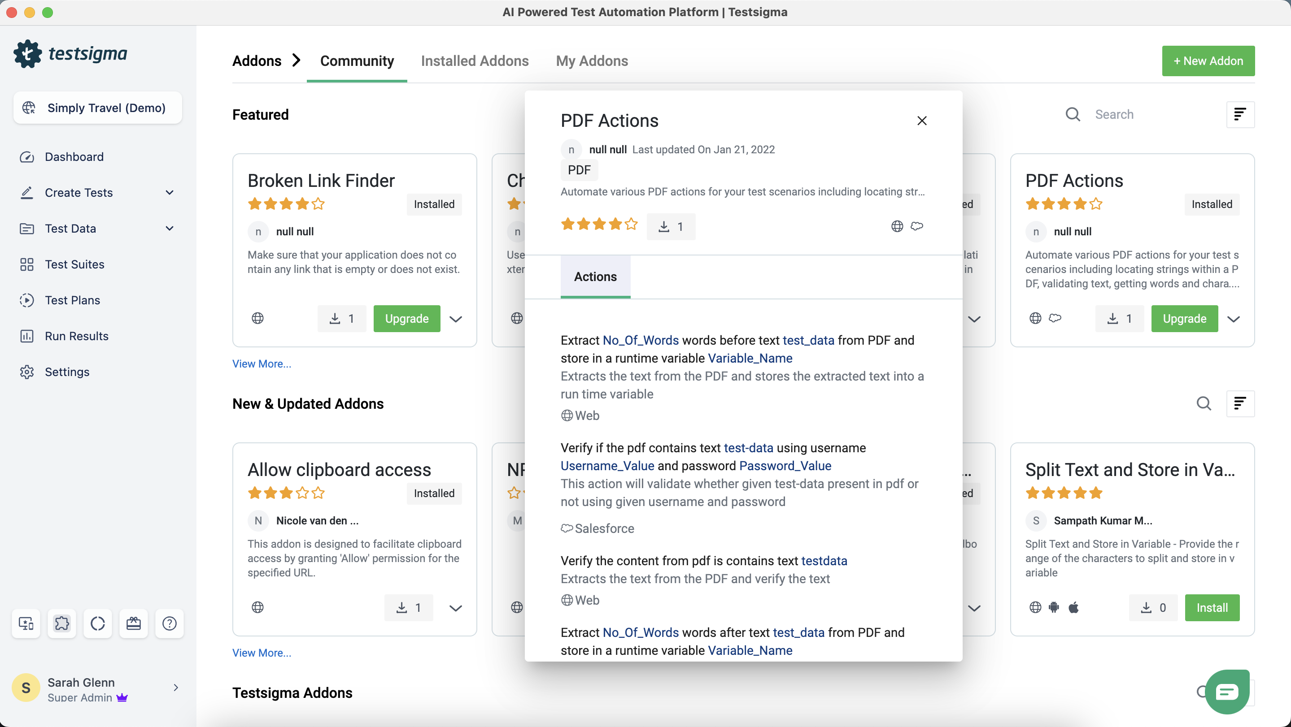Click the Addons breadcrumb

(x=257, y=61)
